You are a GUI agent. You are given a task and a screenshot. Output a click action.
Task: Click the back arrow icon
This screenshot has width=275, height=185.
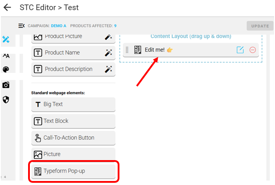click(7, 8)
